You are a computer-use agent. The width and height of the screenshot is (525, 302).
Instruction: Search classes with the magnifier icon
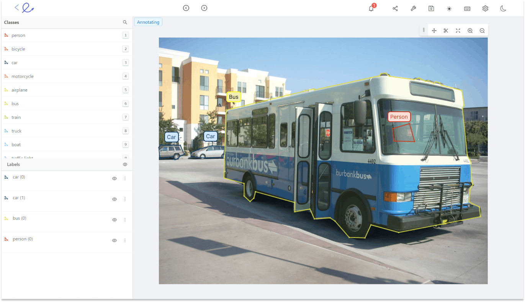tap(125, 23)
